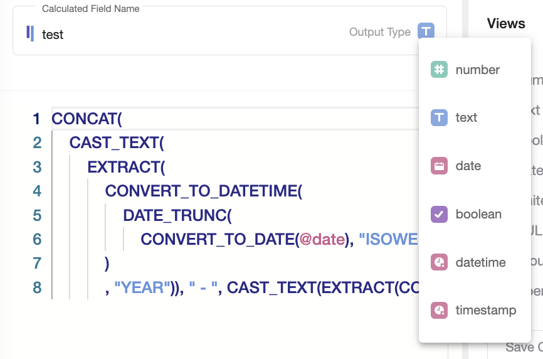
Task: Choose the "number" label in dropdown
Action: 478,70
